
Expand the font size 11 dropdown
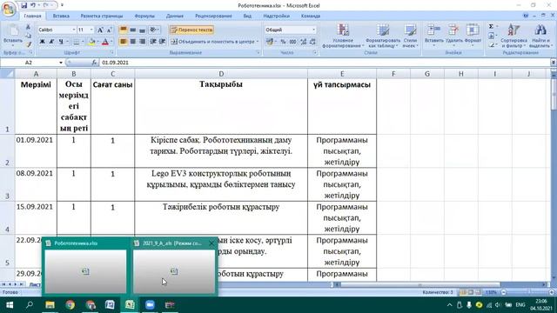click(91, 30)
